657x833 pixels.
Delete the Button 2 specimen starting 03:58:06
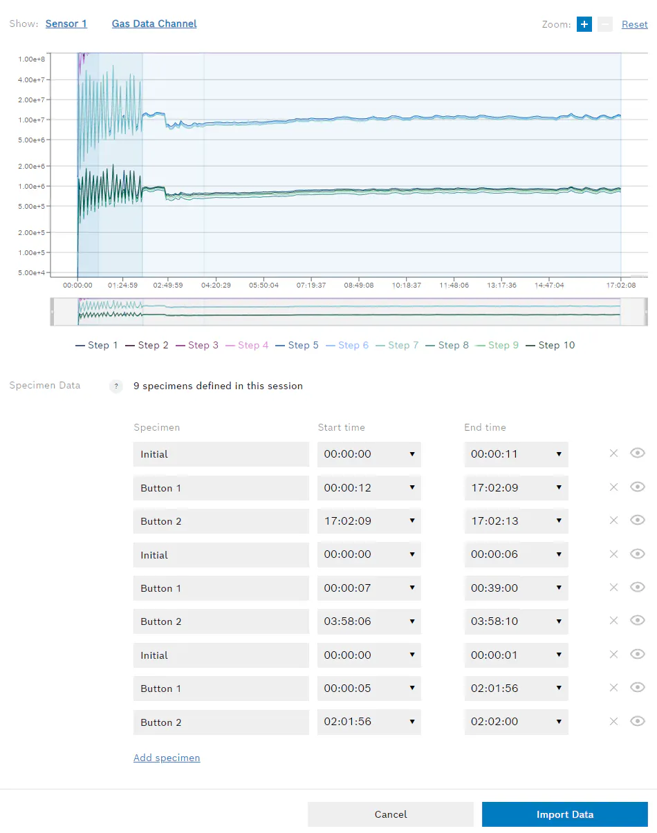coord(613,621)
